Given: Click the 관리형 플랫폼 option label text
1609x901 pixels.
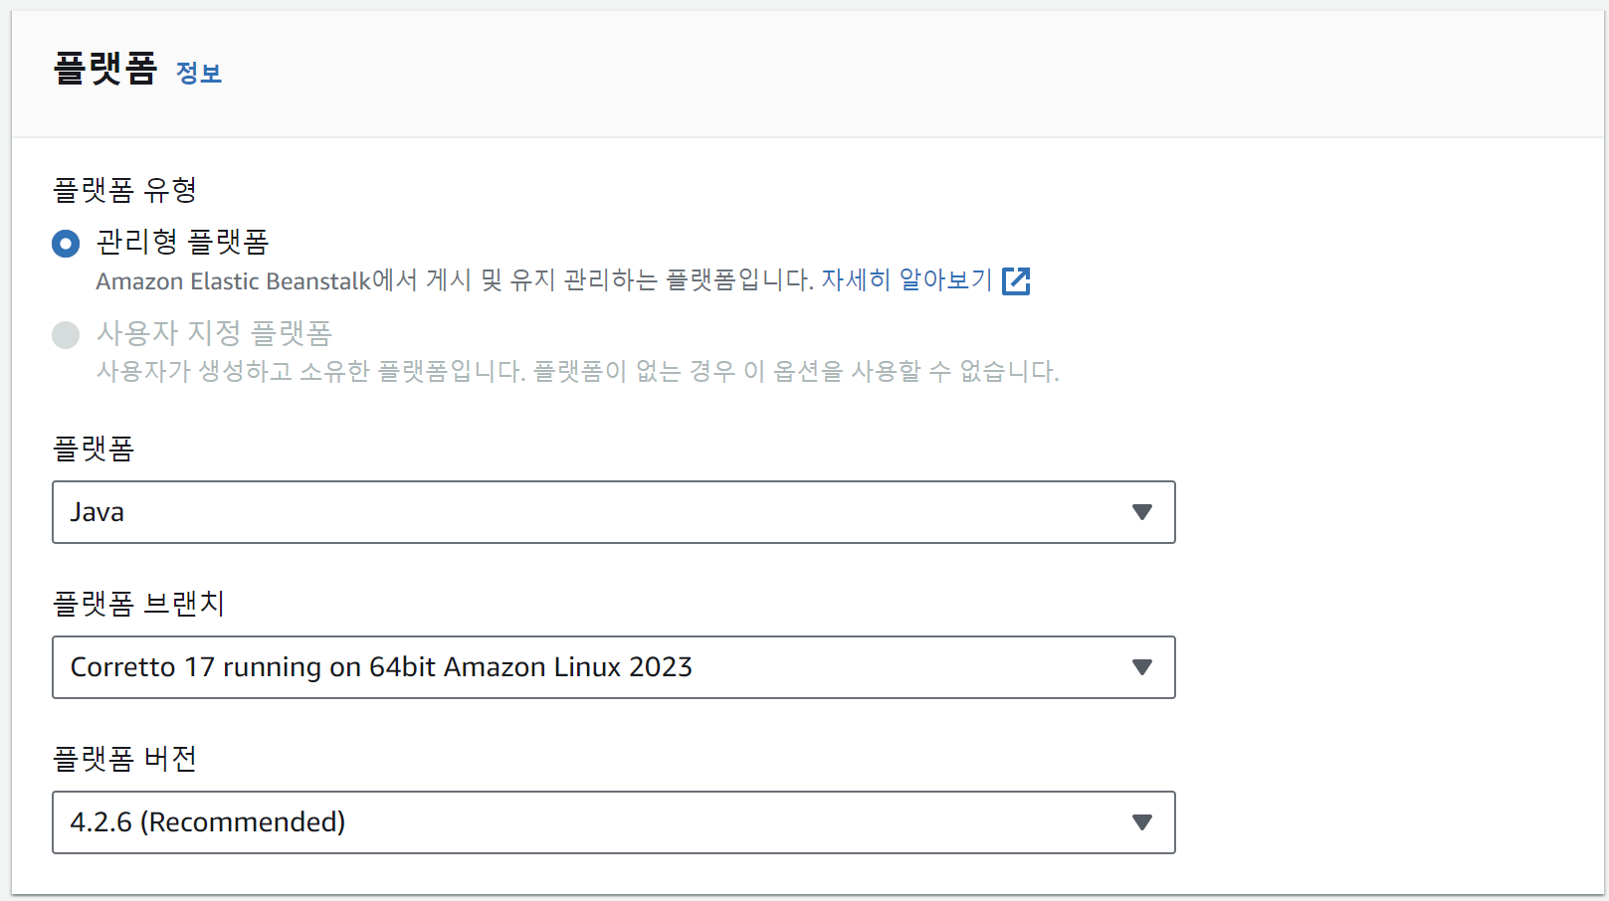Looking at the screenshot, I should (182, 242).
